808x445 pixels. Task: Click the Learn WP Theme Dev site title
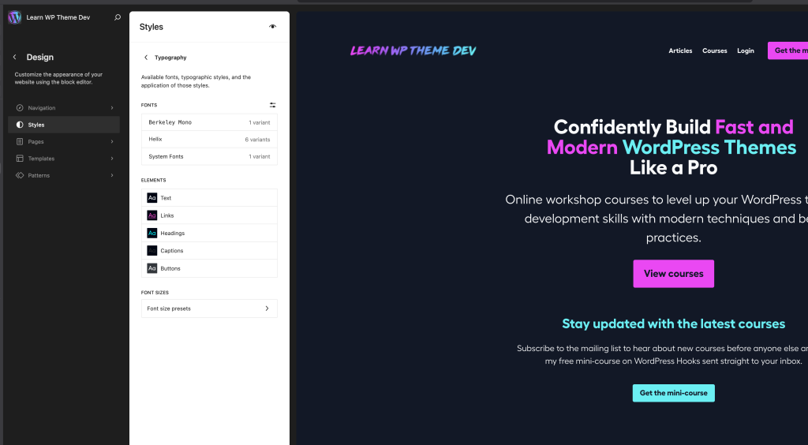58,17
